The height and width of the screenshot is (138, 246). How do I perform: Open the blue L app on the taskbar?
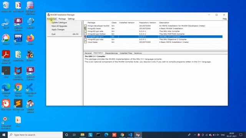click(x=90, y=135)
